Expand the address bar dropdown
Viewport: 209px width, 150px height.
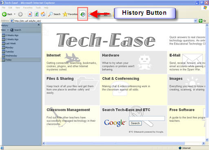pos(196,21)
